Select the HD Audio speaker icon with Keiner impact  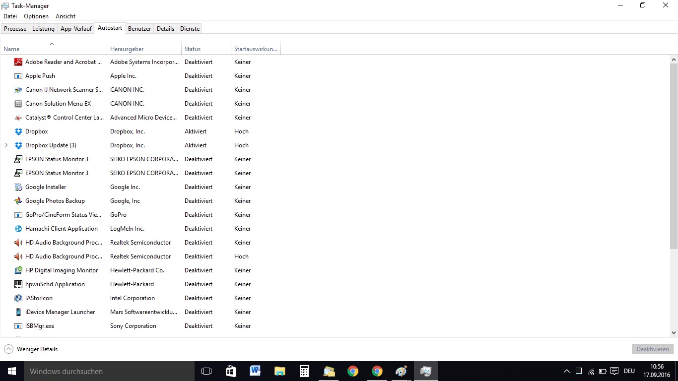pos(18,243)
